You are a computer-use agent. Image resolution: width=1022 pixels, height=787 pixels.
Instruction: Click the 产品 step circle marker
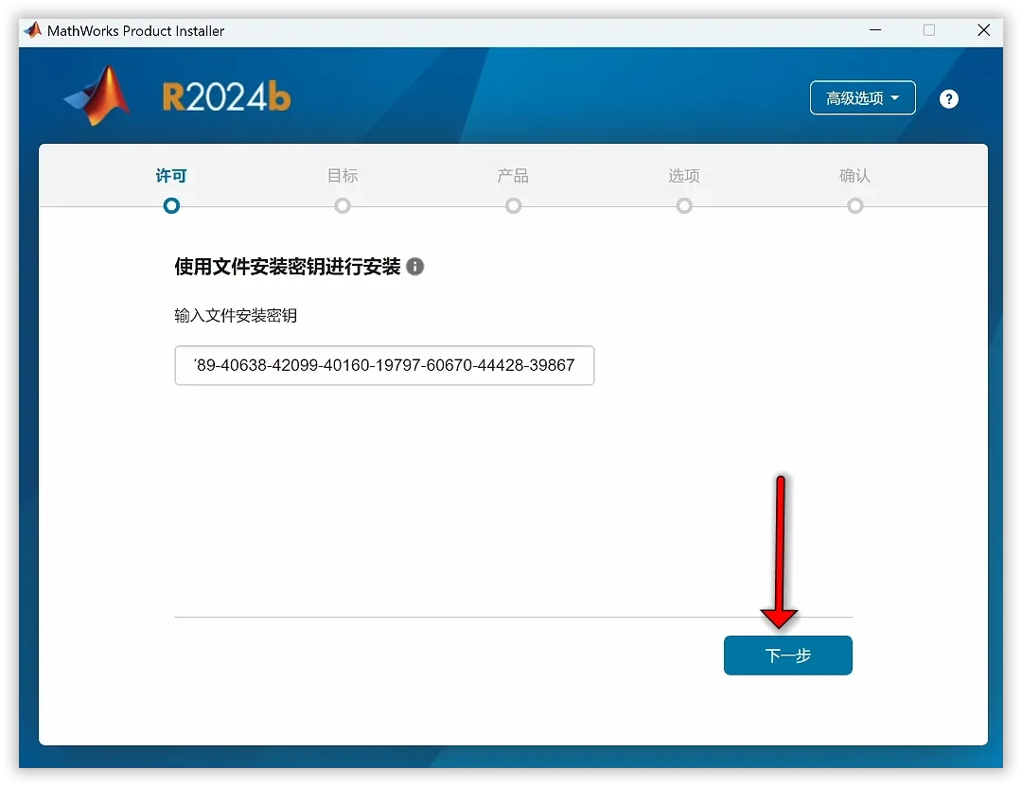(513, 206)
